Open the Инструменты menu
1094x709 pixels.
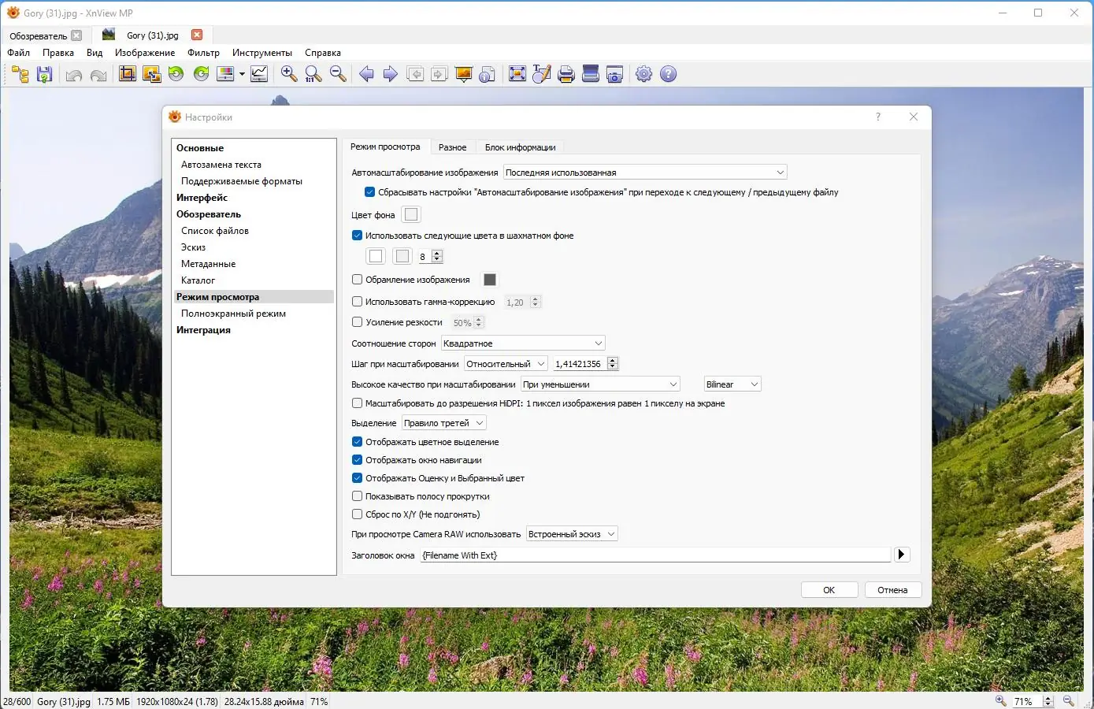262,53
